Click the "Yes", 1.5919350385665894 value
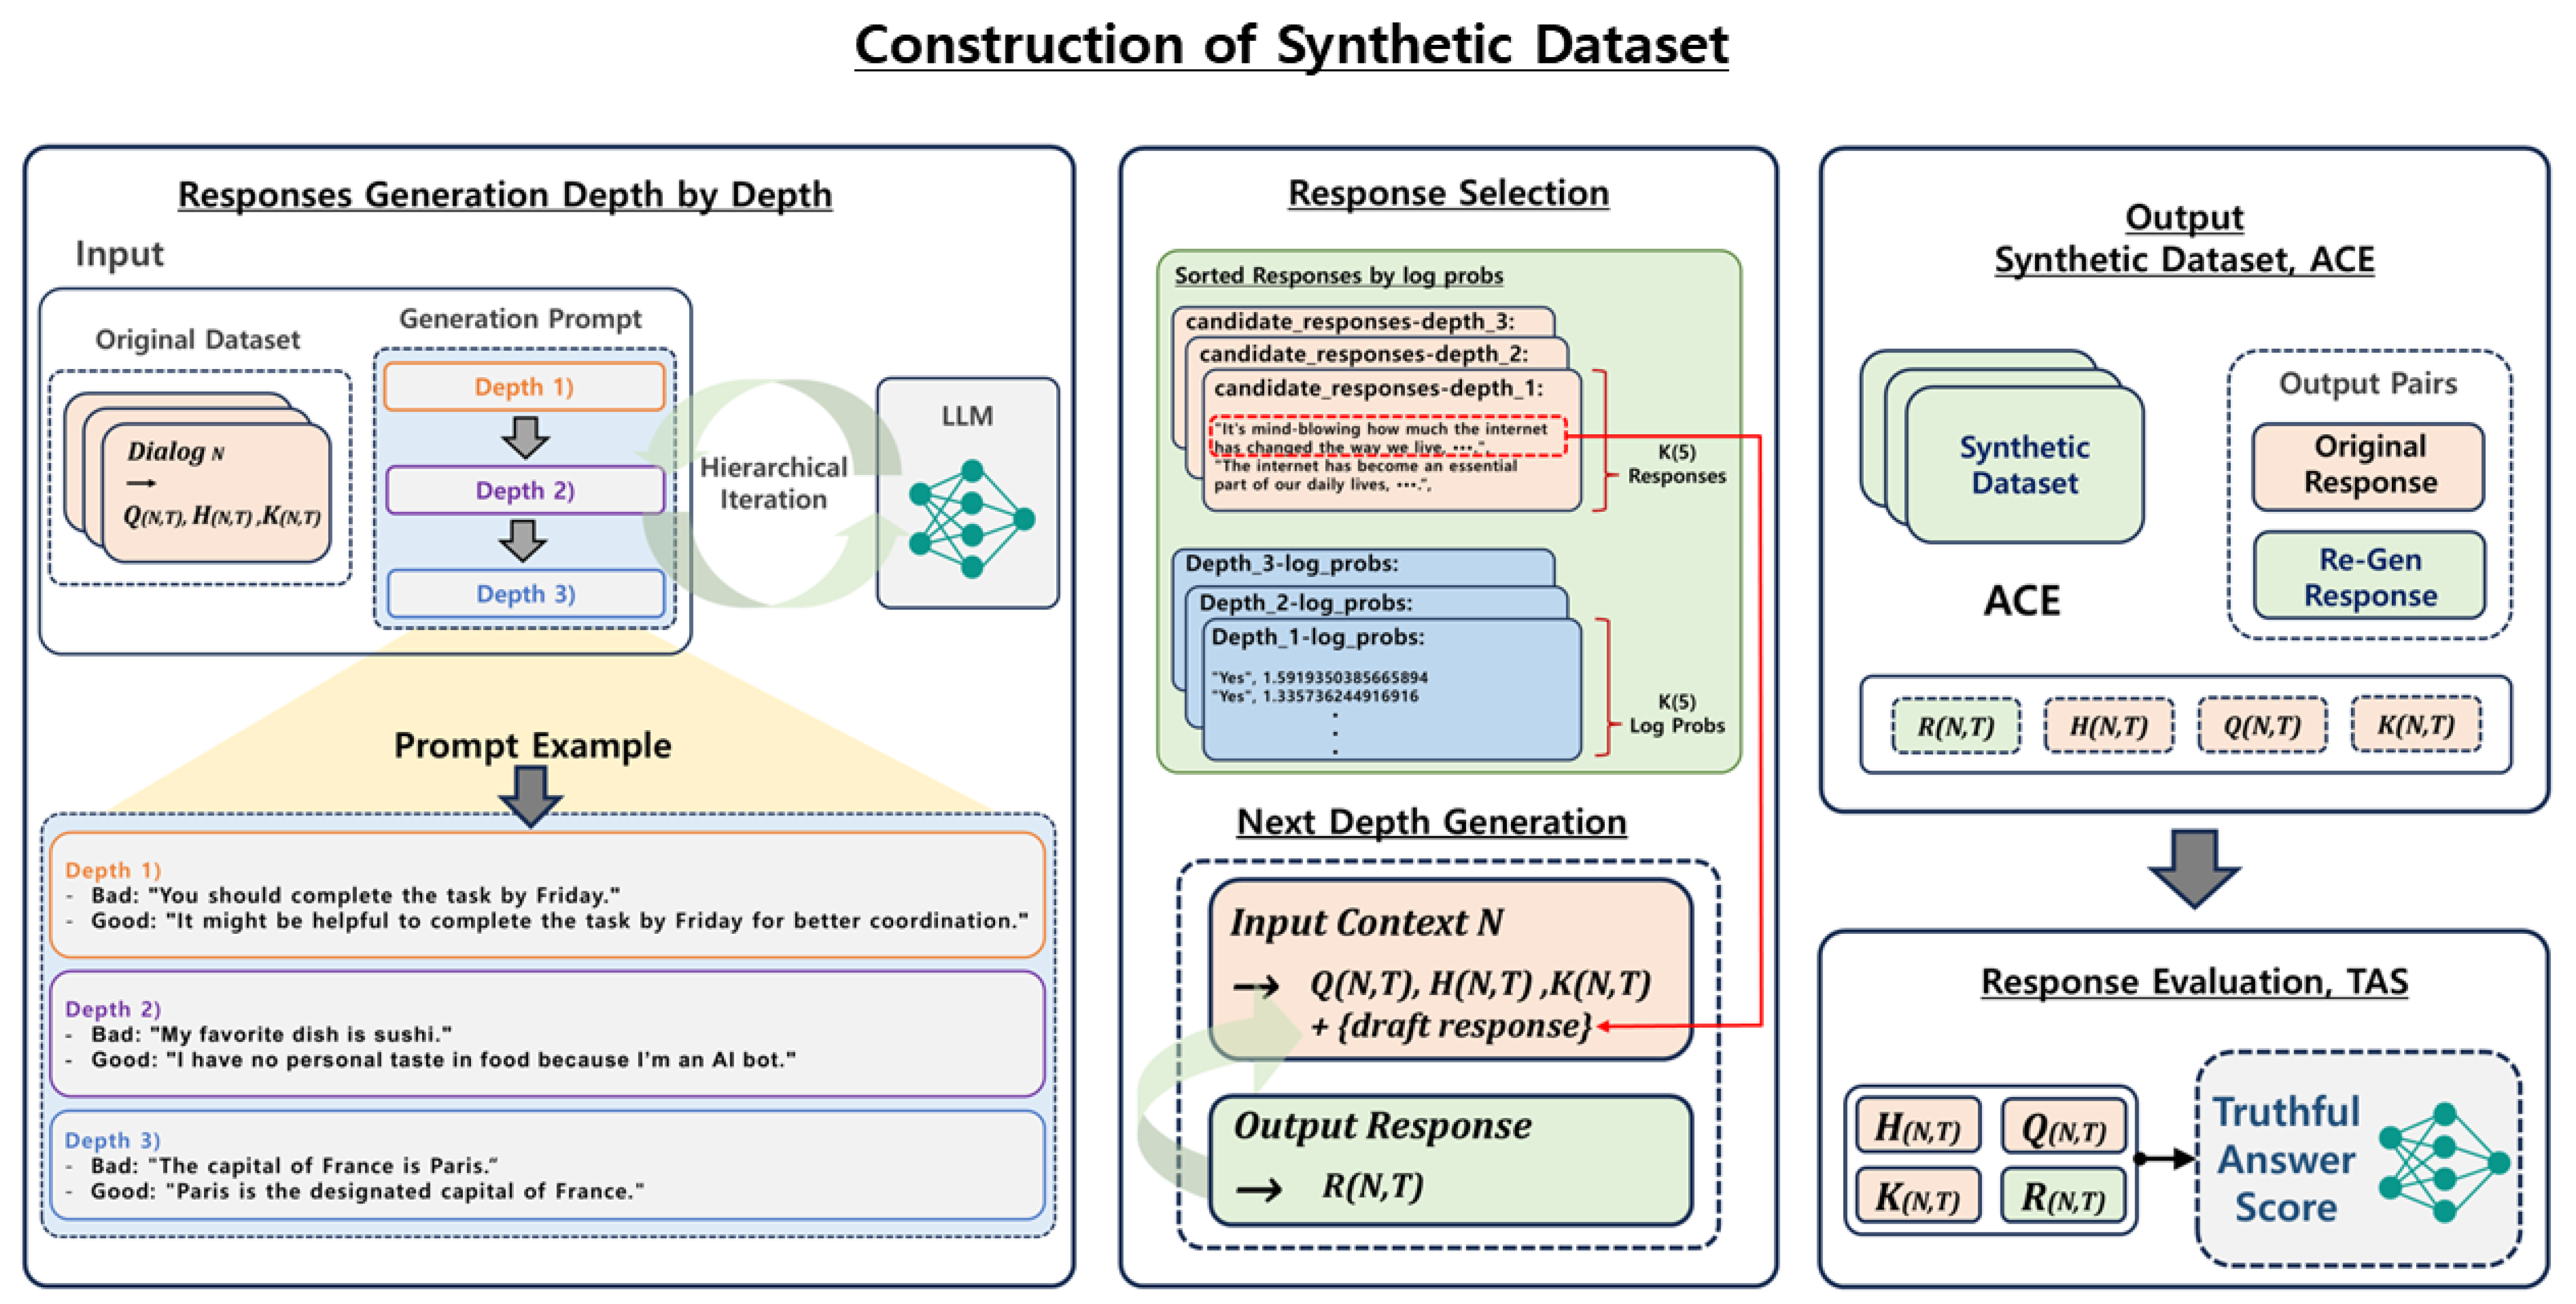This screenshot has height=1304, width=2576. point(1319,677)
